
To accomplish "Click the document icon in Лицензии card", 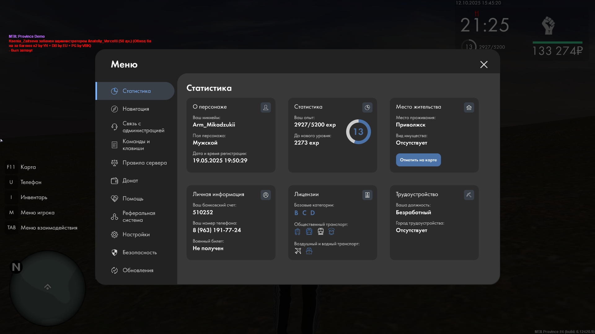I will [x=367, y=195].
